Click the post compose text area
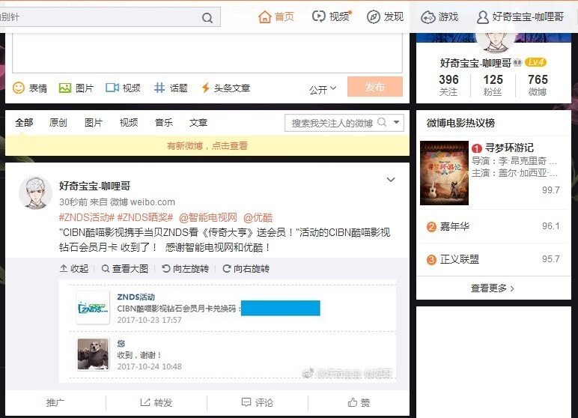 207,52
